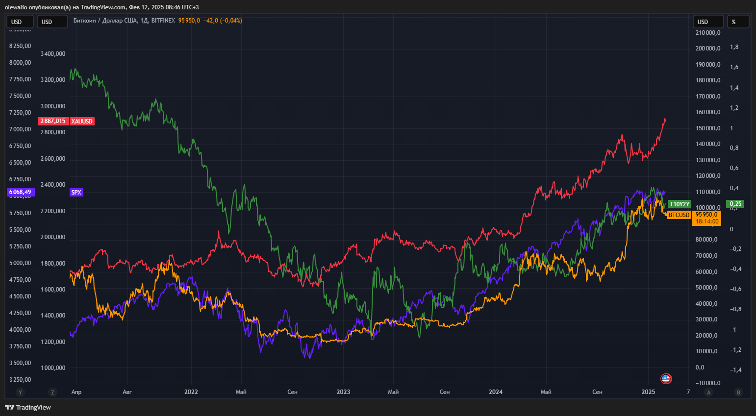Click the 6 068,49 SPX price tag

(x=20, y=192)
